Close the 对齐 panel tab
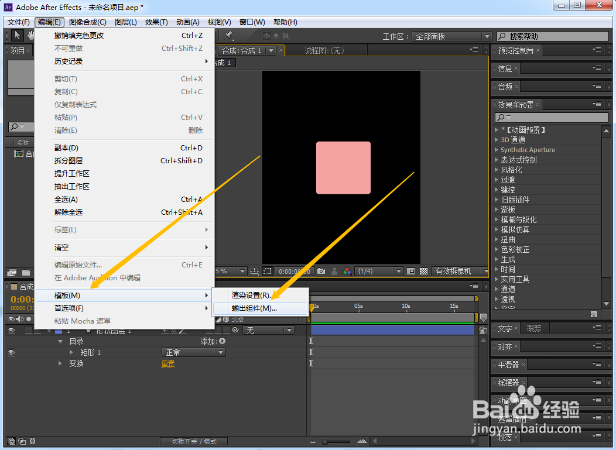The width and height of the screenshot is (616, 450). (x=516, y=346)
